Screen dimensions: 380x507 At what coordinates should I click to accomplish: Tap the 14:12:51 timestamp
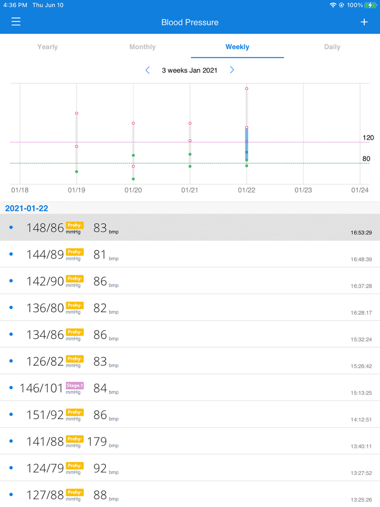tap(361, 420)
